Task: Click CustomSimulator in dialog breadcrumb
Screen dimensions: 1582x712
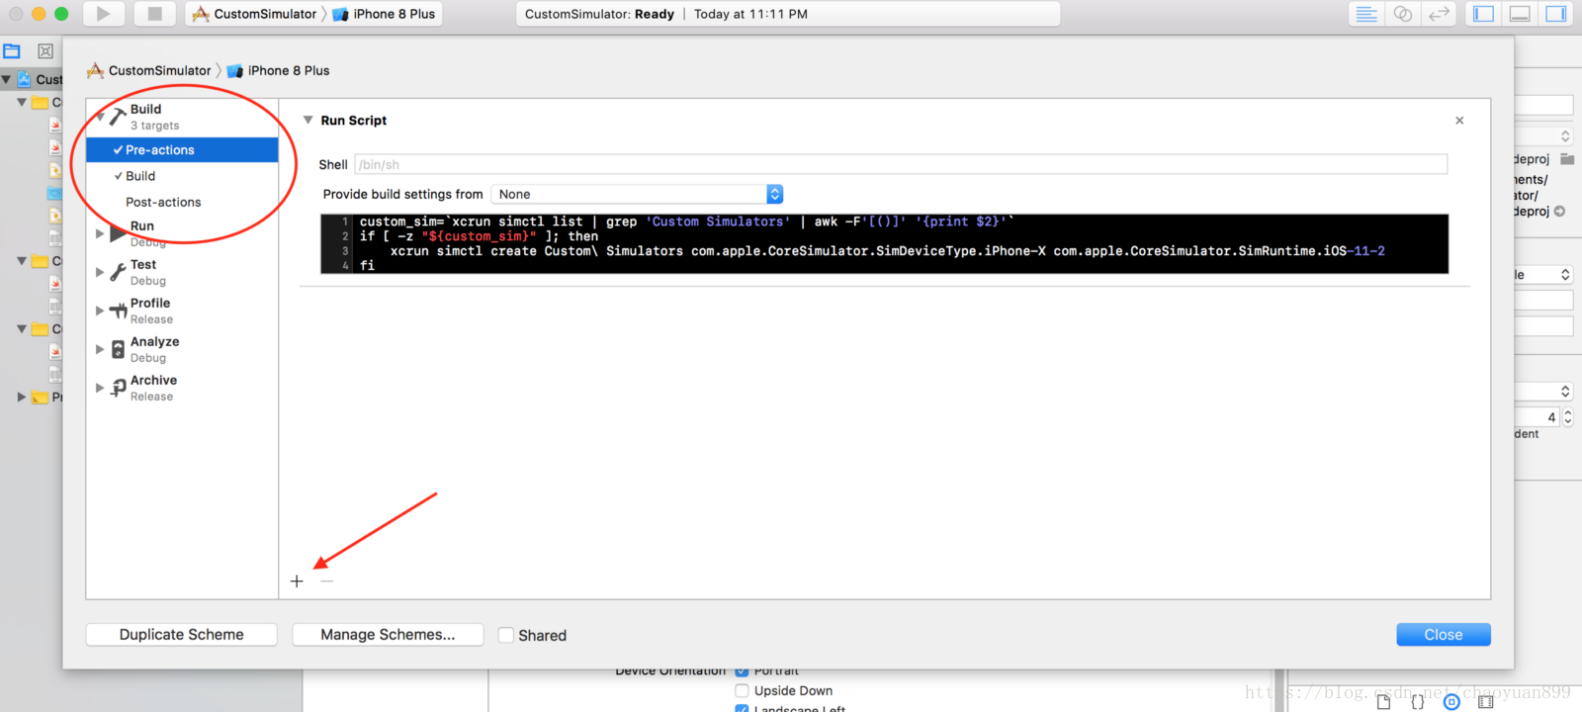Action: click(x=149, y=70)
